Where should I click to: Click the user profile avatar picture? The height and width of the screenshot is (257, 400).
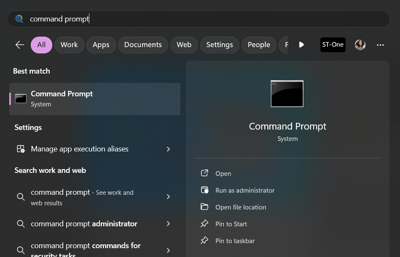coord(360,45)
